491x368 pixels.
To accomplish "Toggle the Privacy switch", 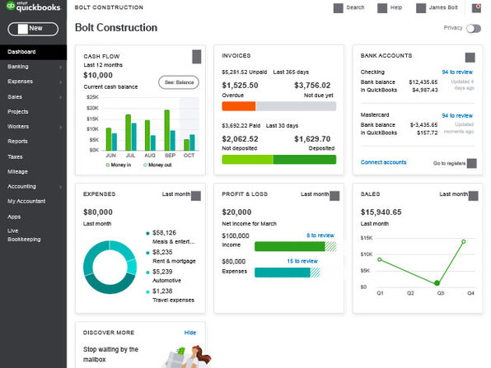I will pyautogui.click(x=474, y=29).
